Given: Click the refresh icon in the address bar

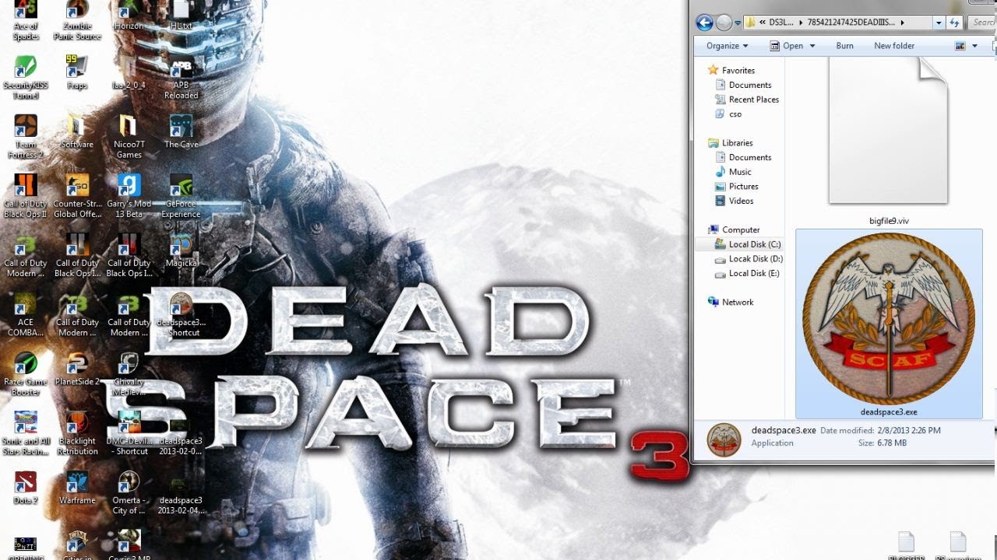Looking at the screenshot, I should point(954,22).
